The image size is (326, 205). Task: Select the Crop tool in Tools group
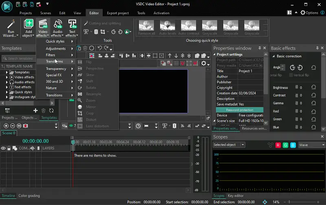[103, 32]
